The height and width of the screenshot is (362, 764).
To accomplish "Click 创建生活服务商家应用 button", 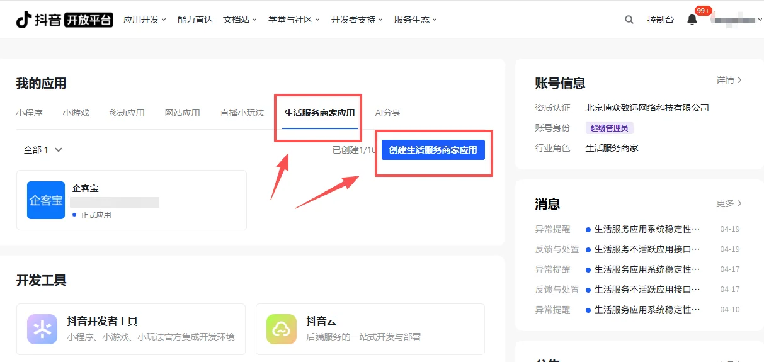I will [x=433, y=150].
